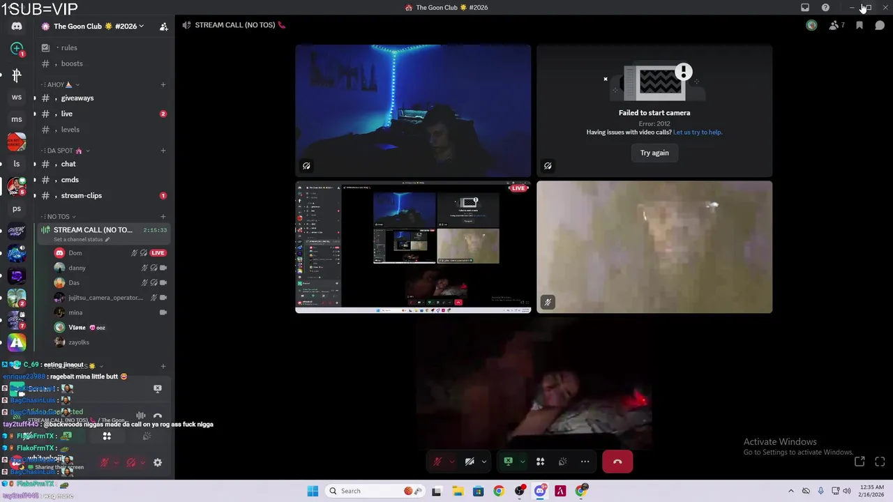Collapse the AHOY channel category
893x502 pixels.
tap(61, 84)
